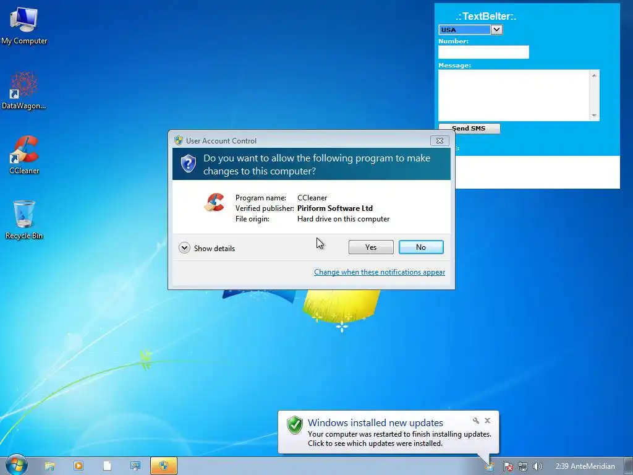The height and width of the screenshot is (475, 633).
Task: Click the Number field in TextBelter
Action: pos(483,52)
